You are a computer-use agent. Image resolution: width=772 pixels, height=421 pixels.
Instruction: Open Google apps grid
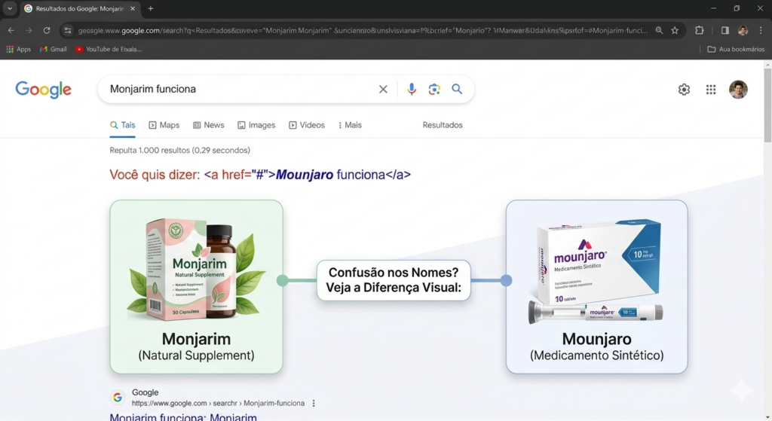711,90
